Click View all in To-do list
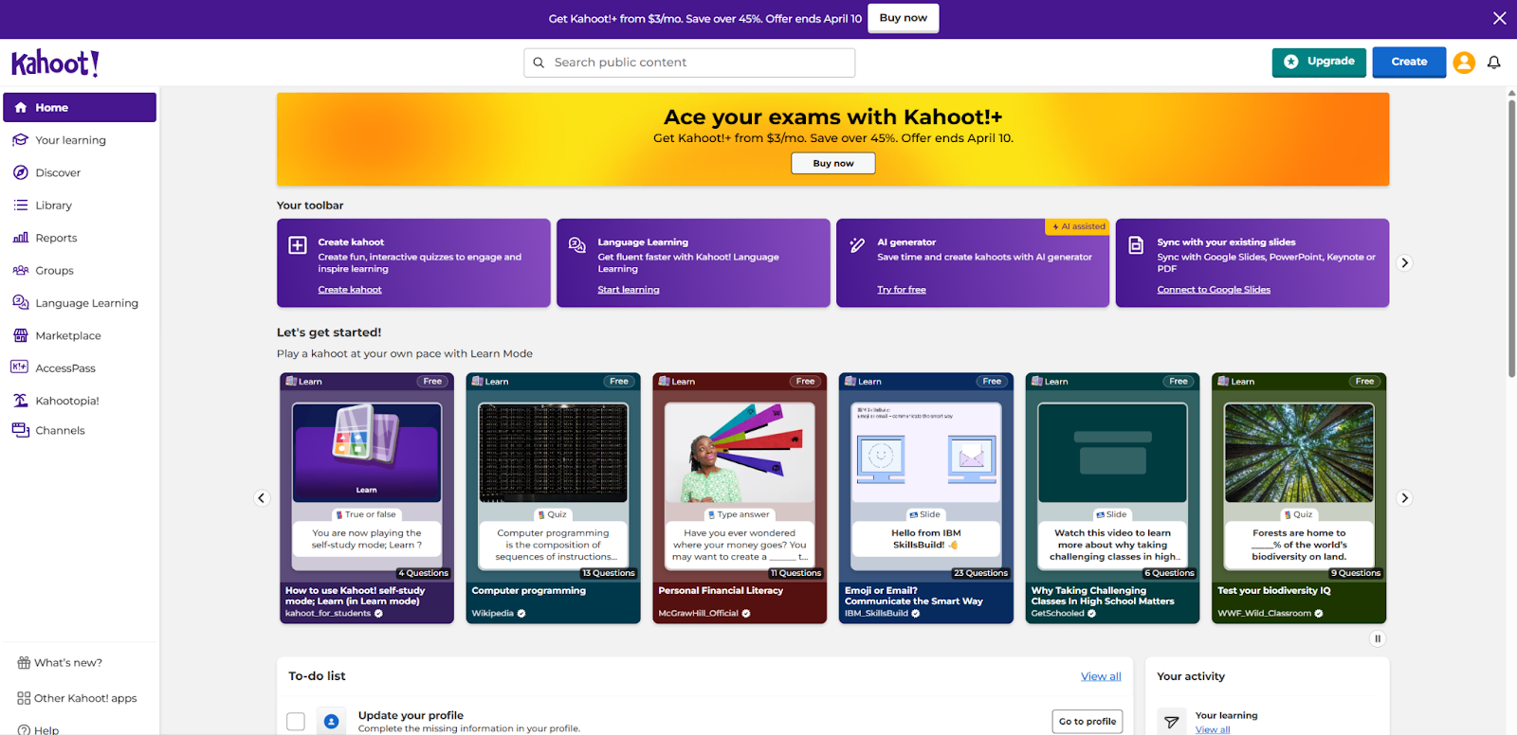 pyautogui.click(x=1101, y=676)
